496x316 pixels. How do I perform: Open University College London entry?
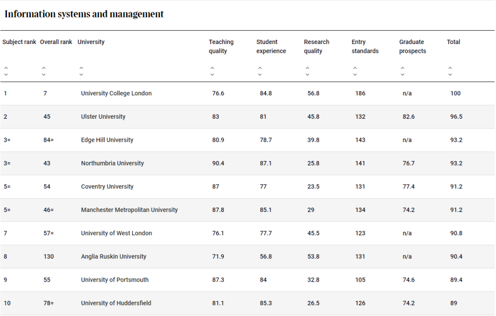(116, 94)
